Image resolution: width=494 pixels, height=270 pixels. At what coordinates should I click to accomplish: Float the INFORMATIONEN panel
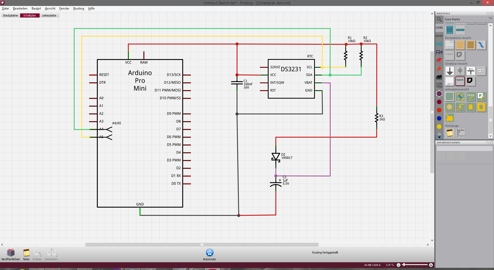pos(488,142)
